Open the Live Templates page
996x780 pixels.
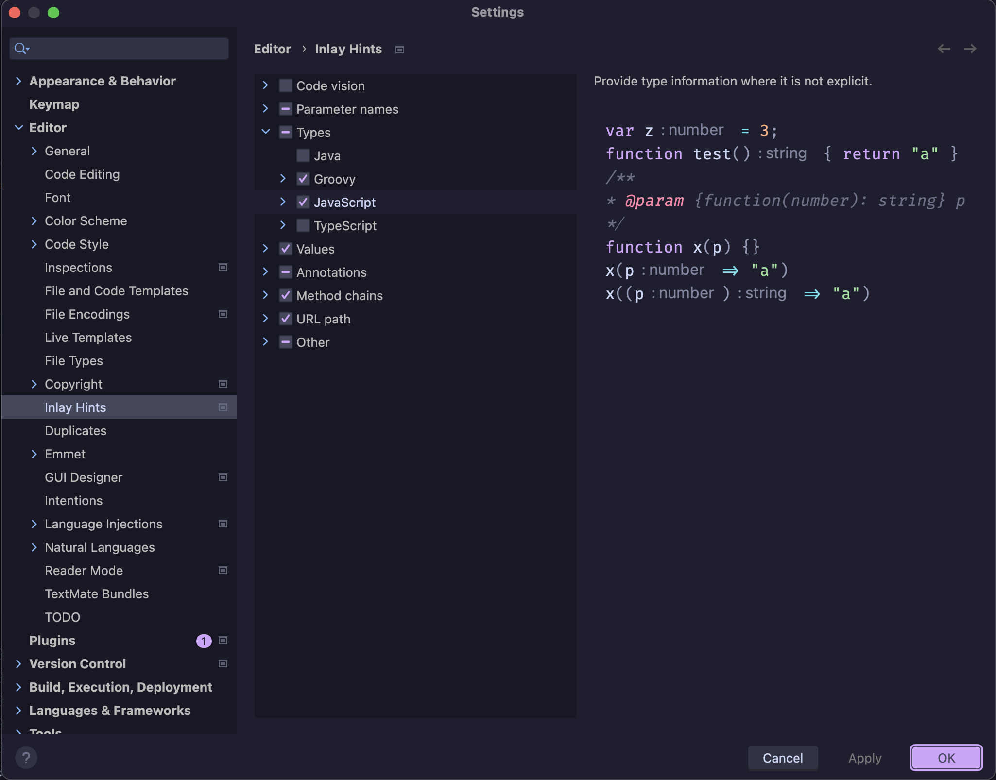coord(88,338)
